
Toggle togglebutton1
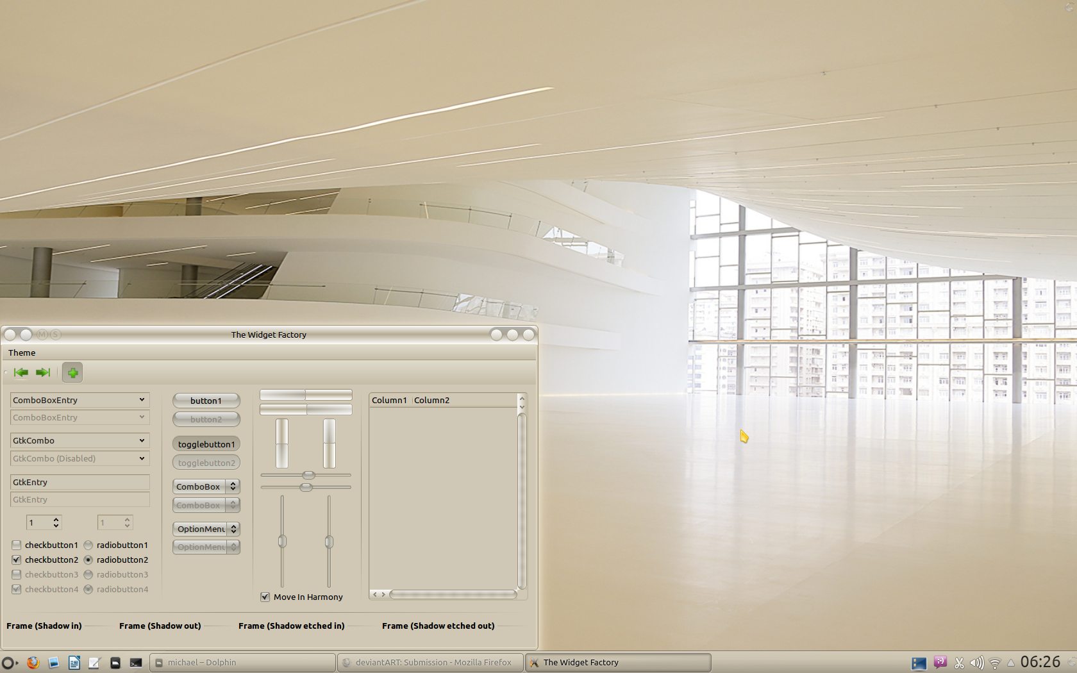pos(206,444)
